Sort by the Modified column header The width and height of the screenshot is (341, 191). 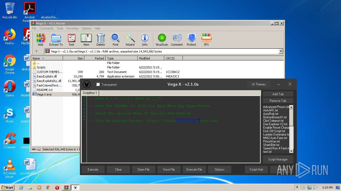(x=151, y=58)
